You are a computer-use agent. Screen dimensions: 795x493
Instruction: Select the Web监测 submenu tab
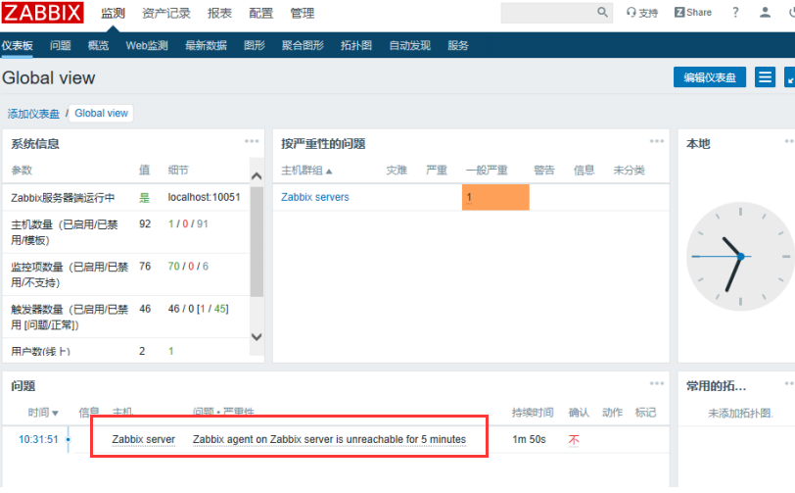[x=147, y=45]
